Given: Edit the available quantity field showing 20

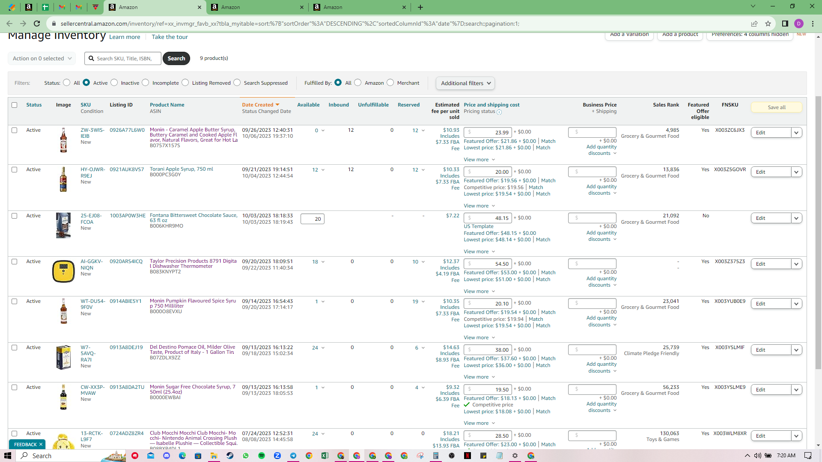Looking at the screenshot, I should 313,219.
